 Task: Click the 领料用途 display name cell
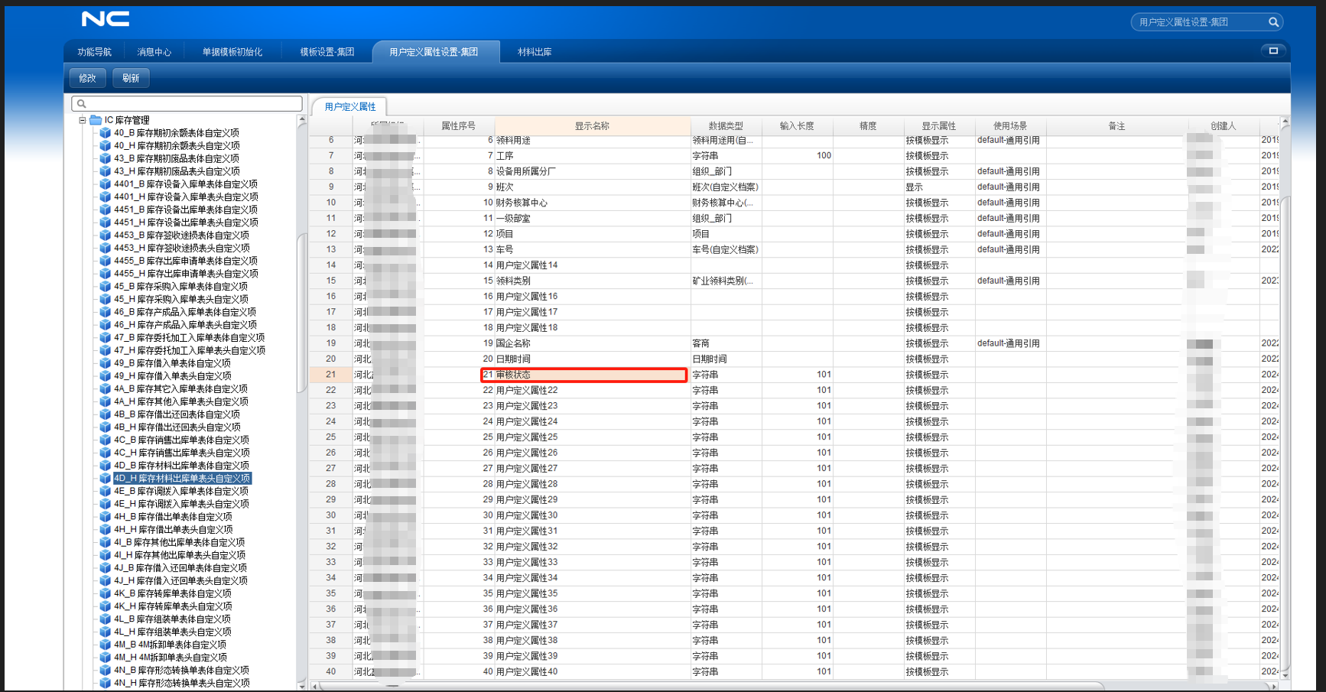593,141
